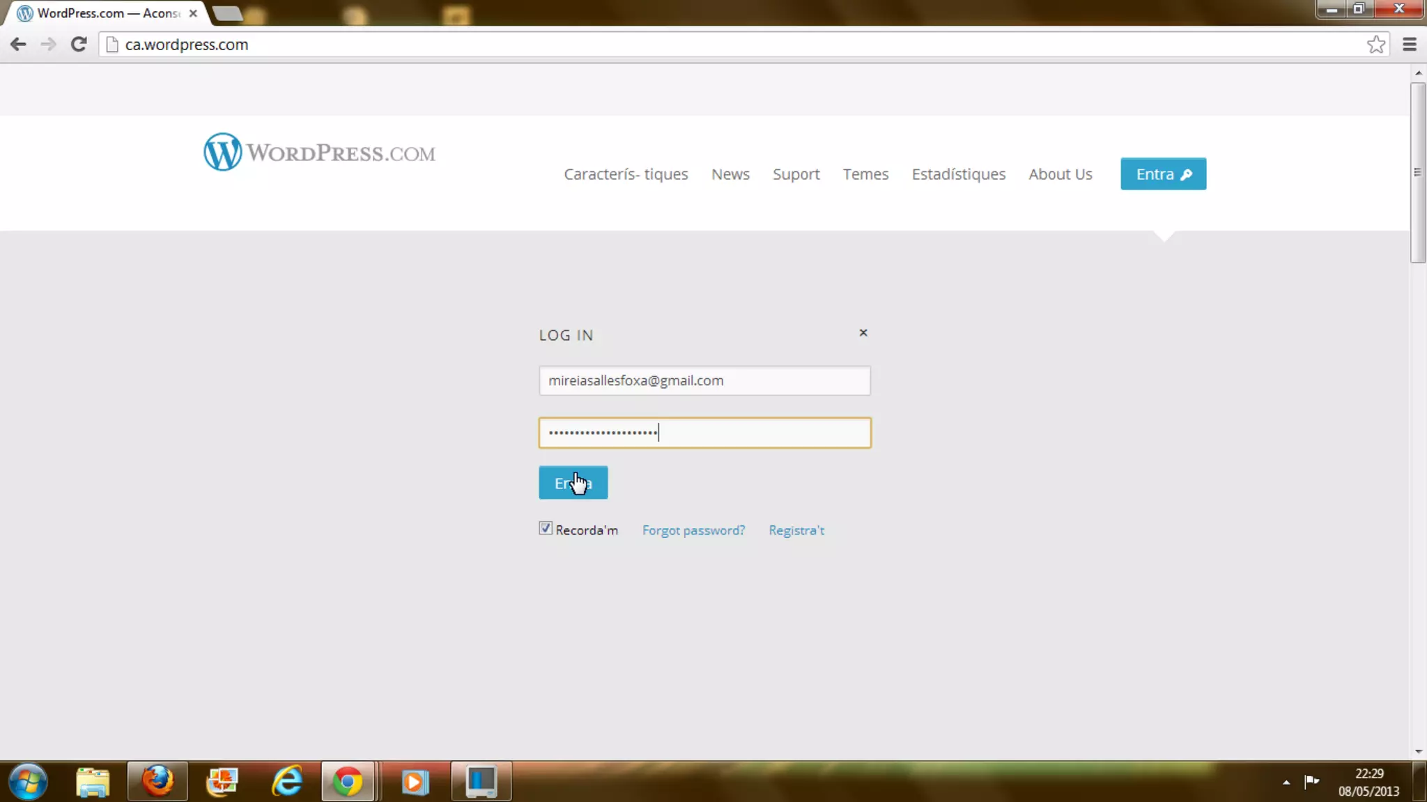This screenshot has width=1427, height=802.
Task: Close the WordPress.com browser tab
Action: click(193, 13)
